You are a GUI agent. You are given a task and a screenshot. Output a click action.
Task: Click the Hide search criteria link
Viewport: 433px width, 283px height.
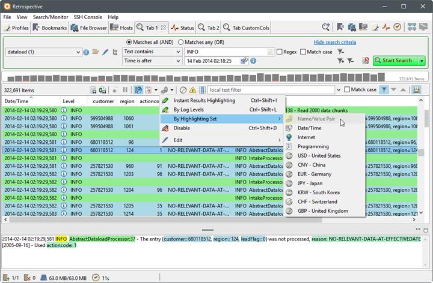[335, 42]
